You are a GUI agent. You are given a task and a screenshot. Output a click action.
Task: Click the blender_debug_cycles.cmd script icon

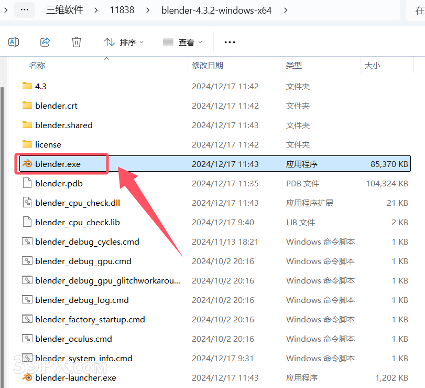coord(27,242)
